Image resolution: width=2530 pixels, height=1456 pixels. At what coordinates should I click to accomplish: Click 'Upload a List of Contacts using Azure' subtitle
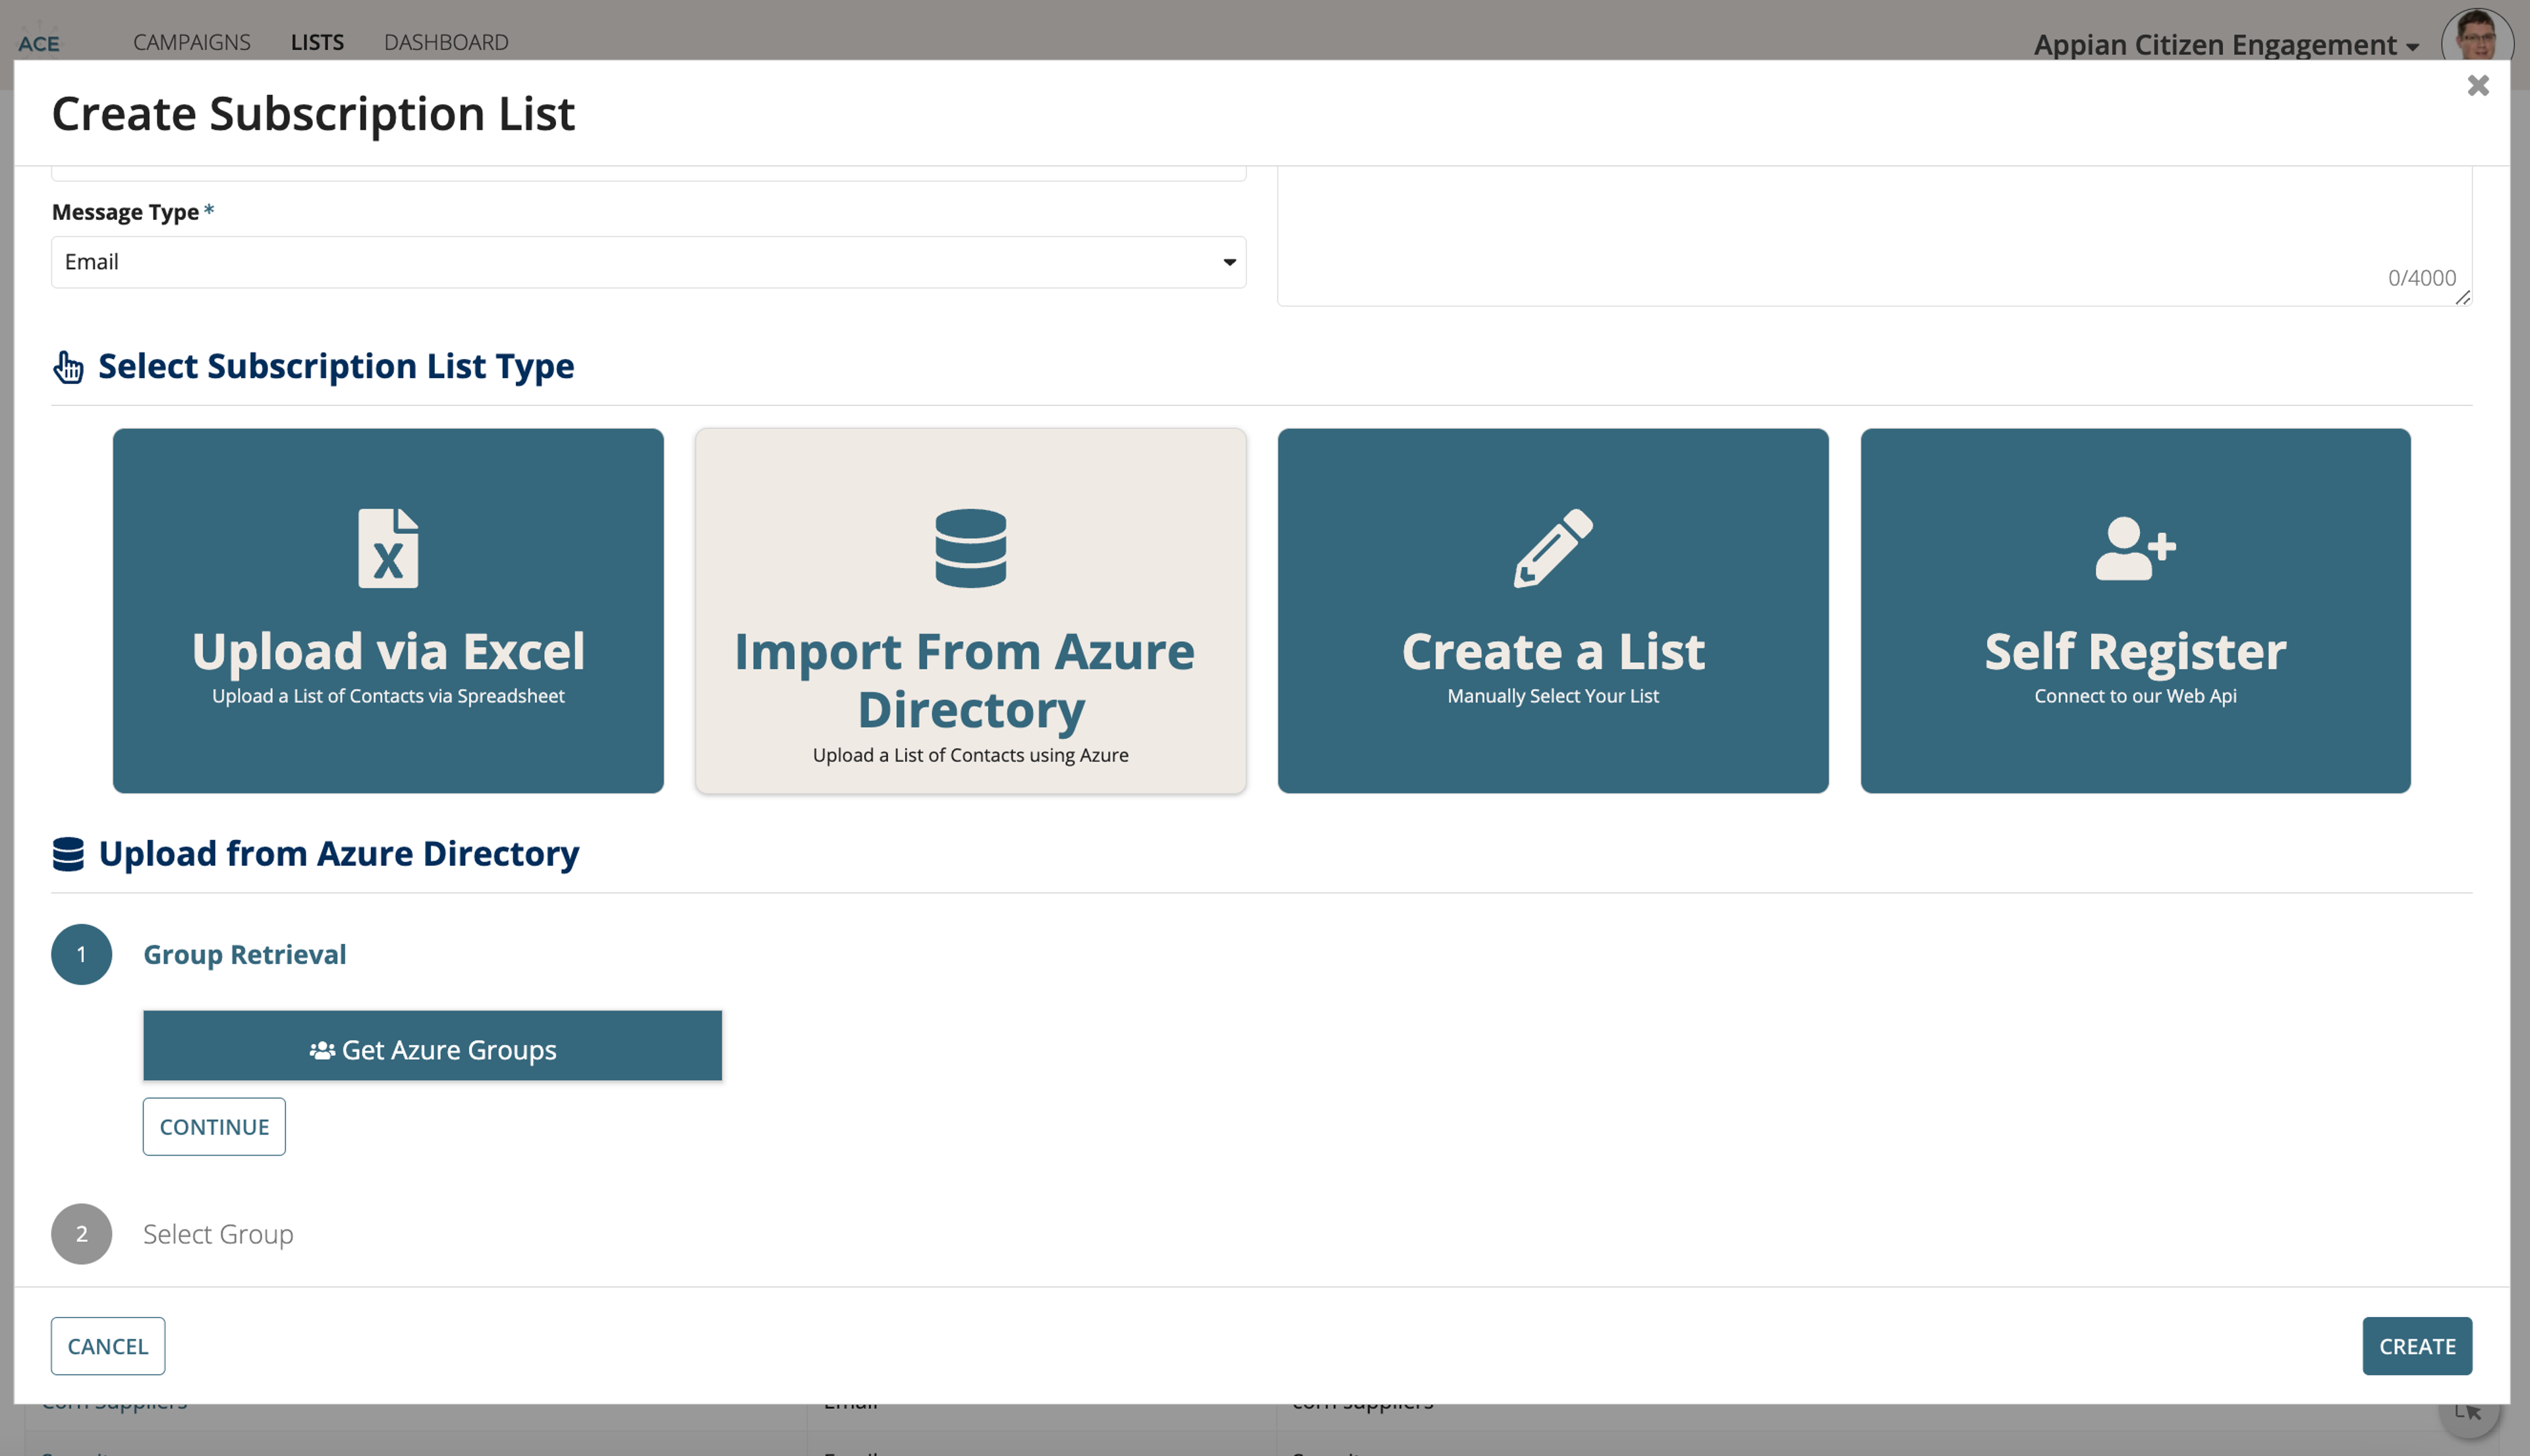970,755
